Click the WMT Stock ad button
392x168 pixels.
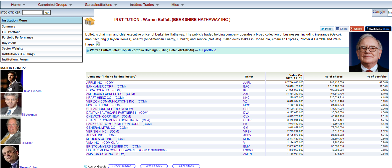tap(154, 166)
